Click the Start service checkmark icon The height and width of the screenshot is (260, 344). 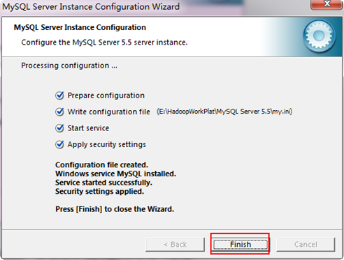pos(59,128)
